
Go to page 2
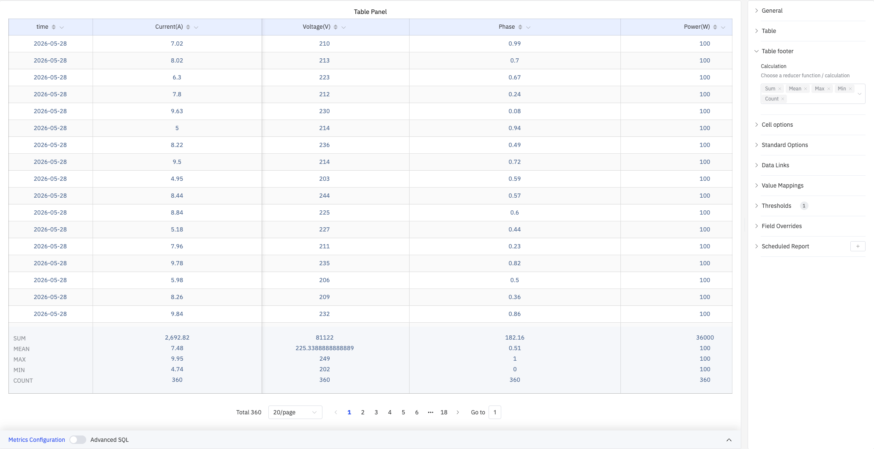tap(363, 412)
